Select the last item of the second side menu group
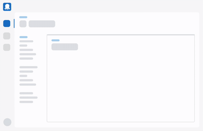 point(28,85)
